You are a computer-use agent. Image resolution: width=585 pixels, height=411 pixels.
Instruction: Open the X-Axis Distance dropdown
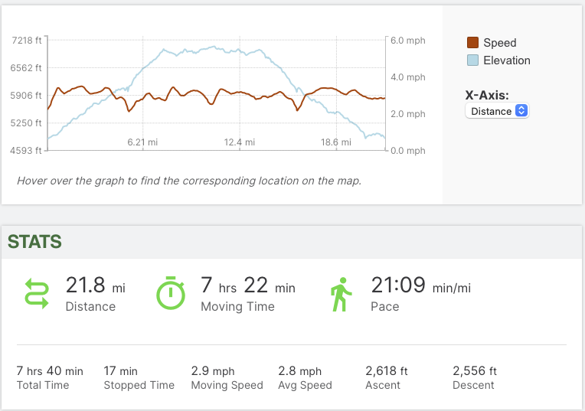pos(497,111)
